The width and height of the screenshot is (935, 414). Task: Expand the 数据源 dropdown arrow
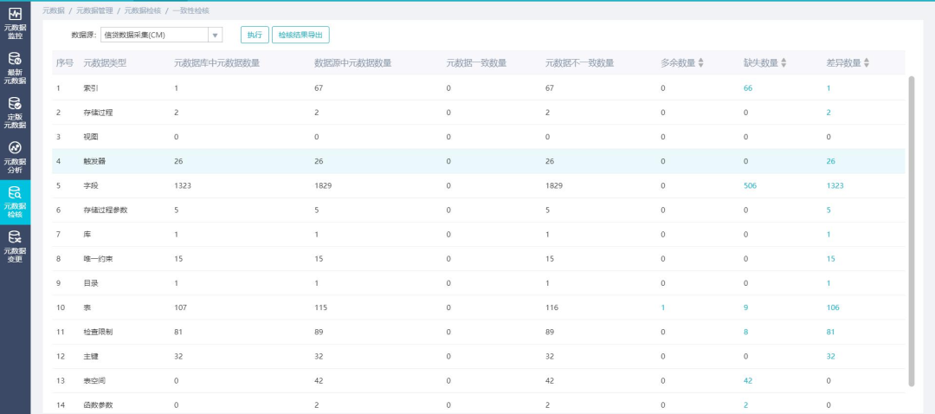[215, 35]
